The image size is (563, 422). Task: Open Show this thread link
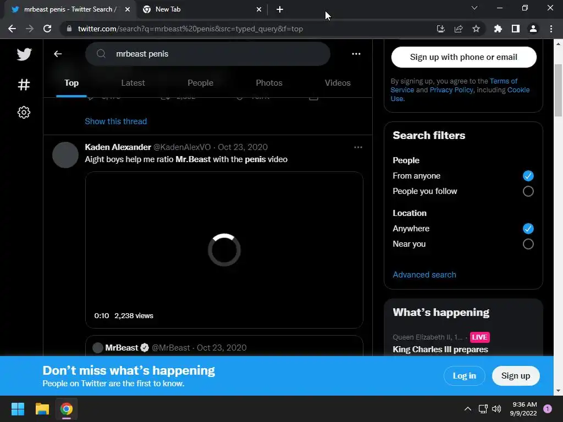pos(115,121)
